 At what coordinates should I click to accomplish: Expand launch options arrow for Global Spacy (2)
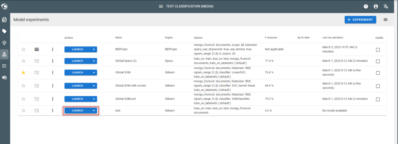click(94, 61)
